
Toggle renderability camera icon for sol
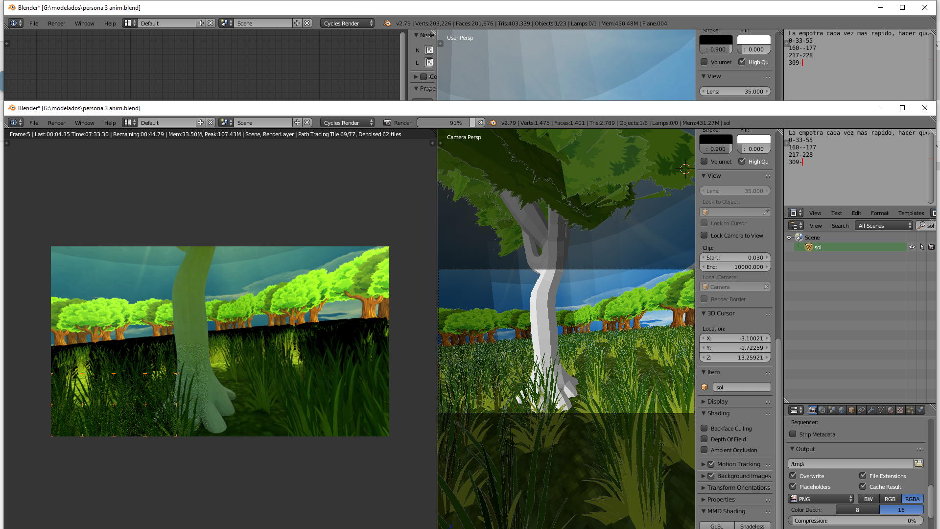pyautogui.click(x=931, y=247)
